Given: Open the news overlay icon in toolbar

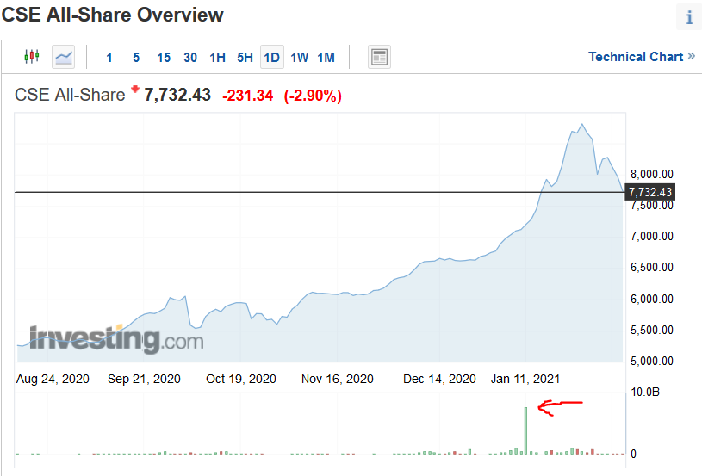Looking at the screenshot, I should pyautogui.click(x=379, y=57).
